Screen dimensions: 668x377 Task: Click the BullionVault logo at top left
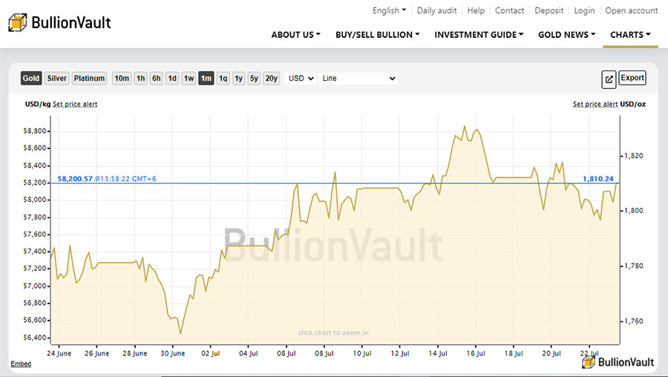pyautogui.click(x=59, y=22)
